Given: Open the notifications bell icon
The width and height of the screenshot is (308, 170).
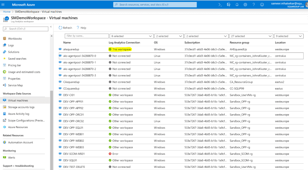Looking at the screenshot, I should click(237, 5).
